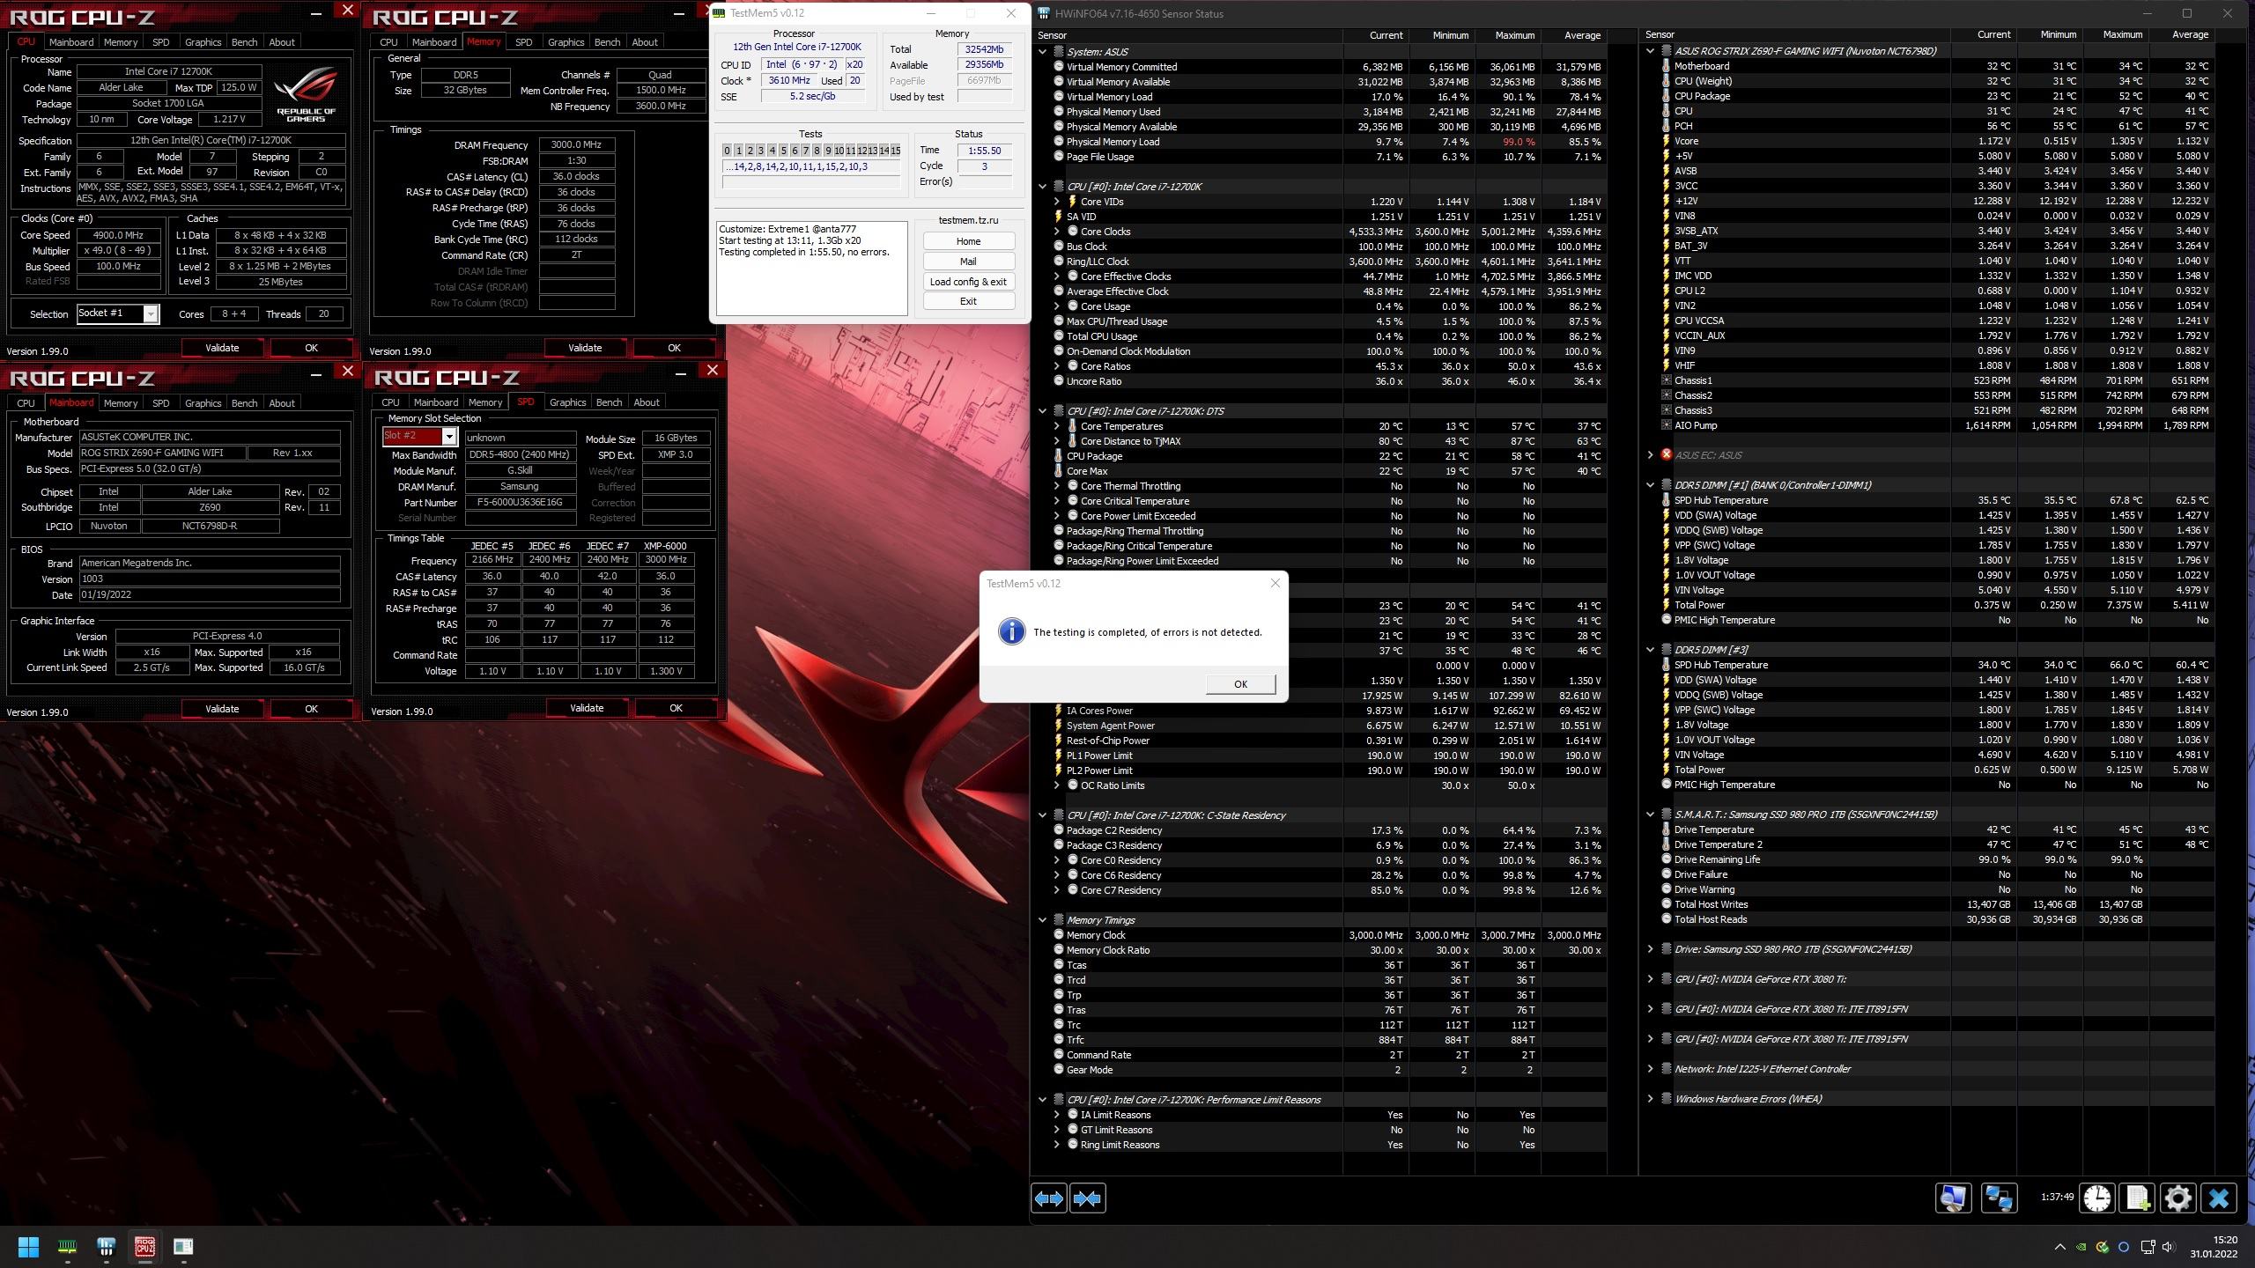Screen dimensions: 2255x1268
Task: Collapse System: ASUS sensor group
Action: point(1042,52)
